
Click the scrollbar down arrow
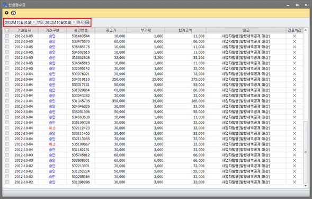(x=306, y=186)
